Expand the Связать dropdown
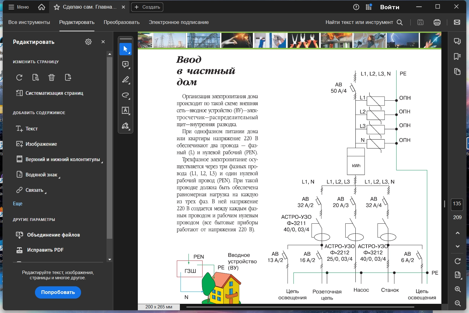Viewport: 469px width, 313px height. tap(31, 190)
